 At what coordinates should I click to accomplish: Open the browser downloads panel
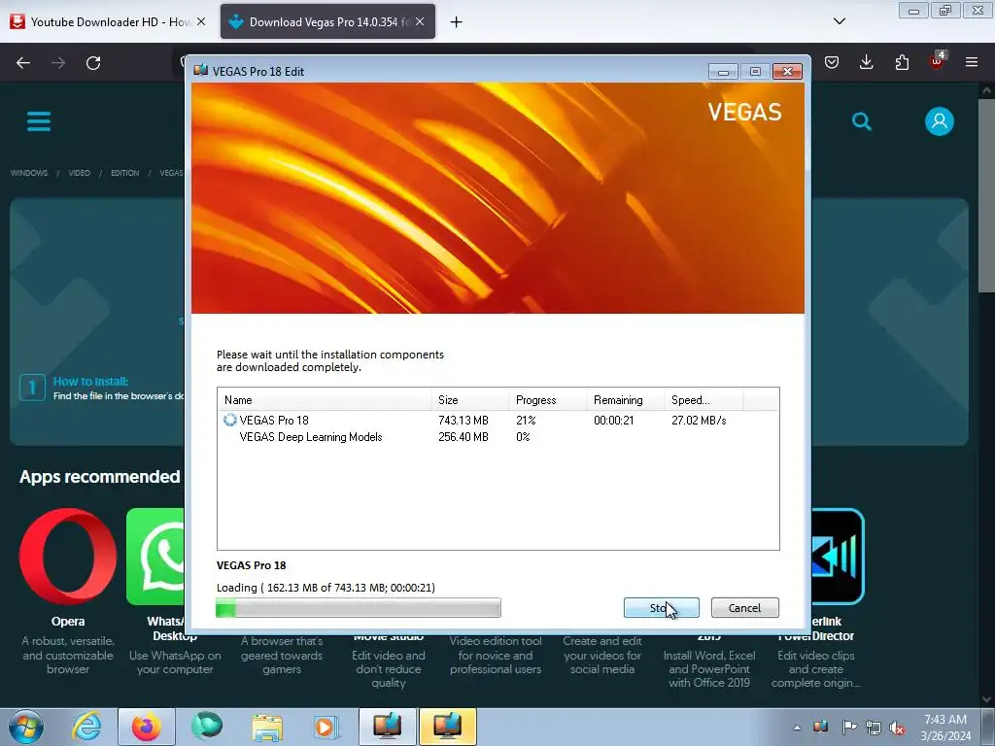[x=866, y=62]
